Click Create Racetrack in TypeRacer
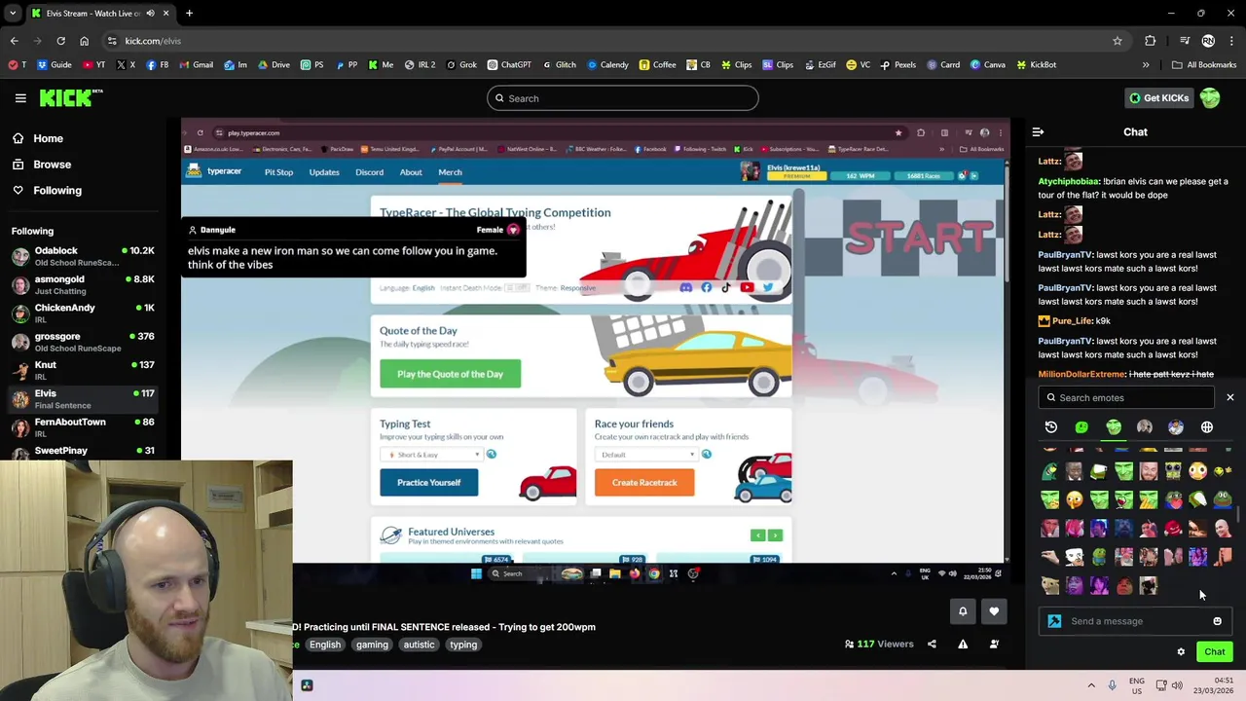This screenshot has width=1246, height=701. coord(644,483)
